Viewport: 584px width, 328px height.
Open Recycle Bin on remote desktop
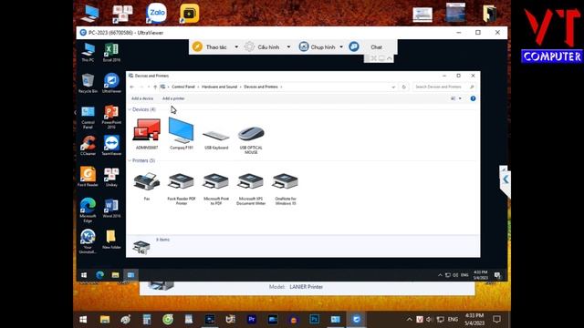[x=88, y=83]
